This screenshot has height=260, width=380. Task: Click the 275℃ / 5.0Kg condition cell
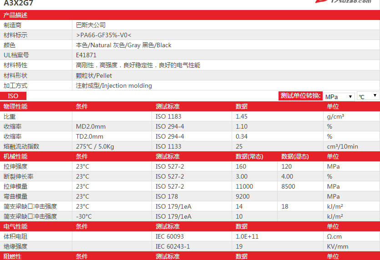(95, 146)
